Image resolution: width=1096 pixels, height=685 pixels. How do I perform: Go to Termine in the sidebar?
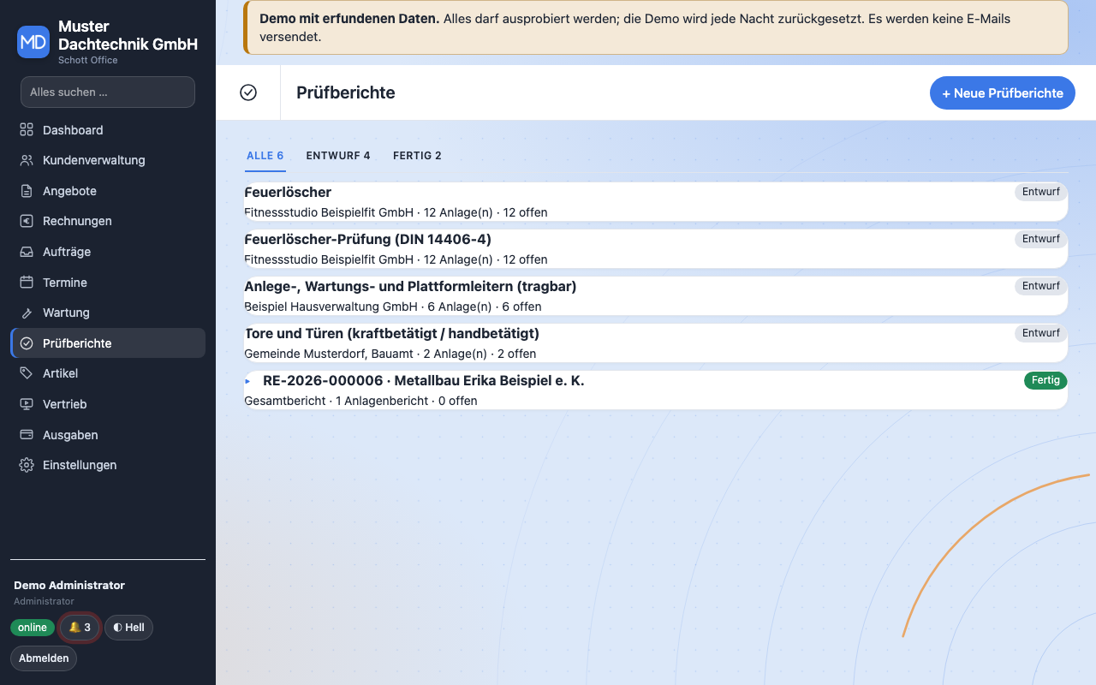108,283
